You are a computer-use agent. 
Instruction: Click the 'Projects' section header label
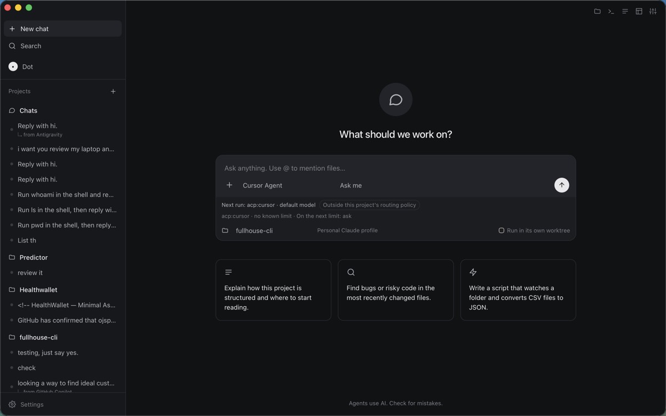pyautogui.click(x=19, y=92)
